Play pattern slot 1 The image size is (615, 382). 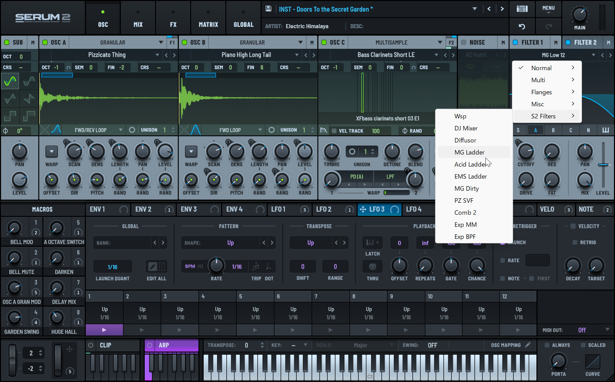104,330
